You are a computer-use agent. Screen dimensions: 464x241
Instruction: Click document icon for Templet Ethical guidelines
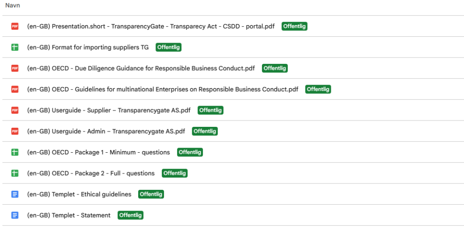coord(15,194)
